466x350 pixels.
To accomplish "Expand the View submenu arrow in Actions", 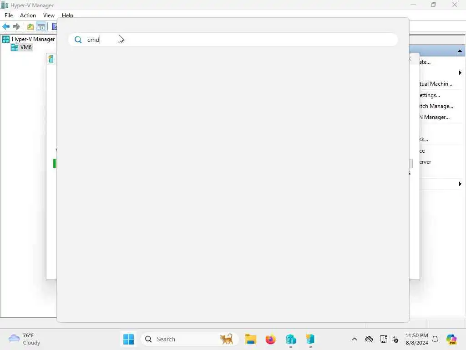I will pos(460,184).
